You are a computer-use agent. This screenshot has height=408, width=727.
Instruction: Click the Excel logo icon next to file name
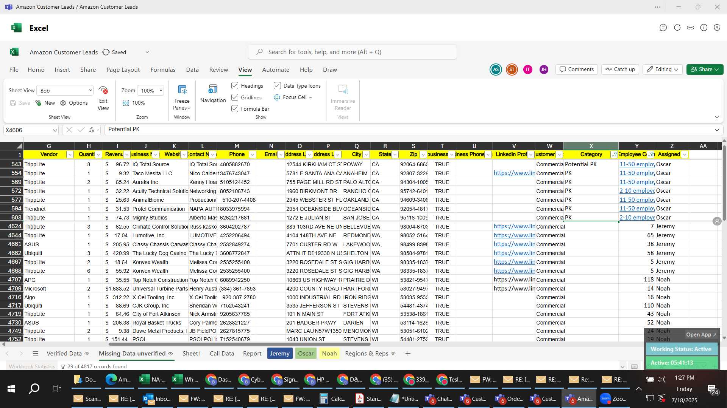point(14,52)
